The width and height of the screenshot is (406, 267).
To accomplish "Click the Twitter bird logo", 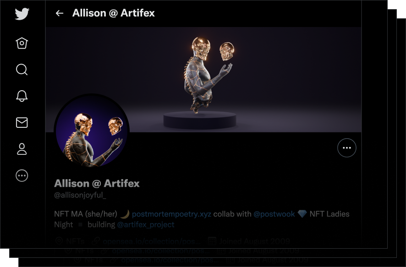I will pyautogui.click(x=22, y=14).
